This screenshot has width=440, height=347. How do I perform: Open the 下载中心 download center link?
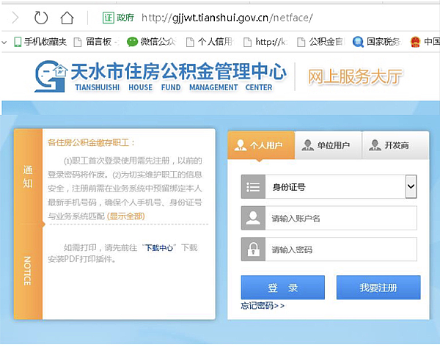159,248
